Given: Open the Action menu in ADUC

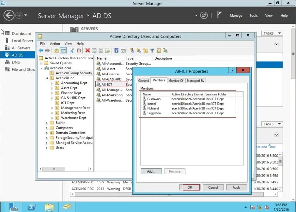Looking at the screenshot, I should tap(55, 44).
